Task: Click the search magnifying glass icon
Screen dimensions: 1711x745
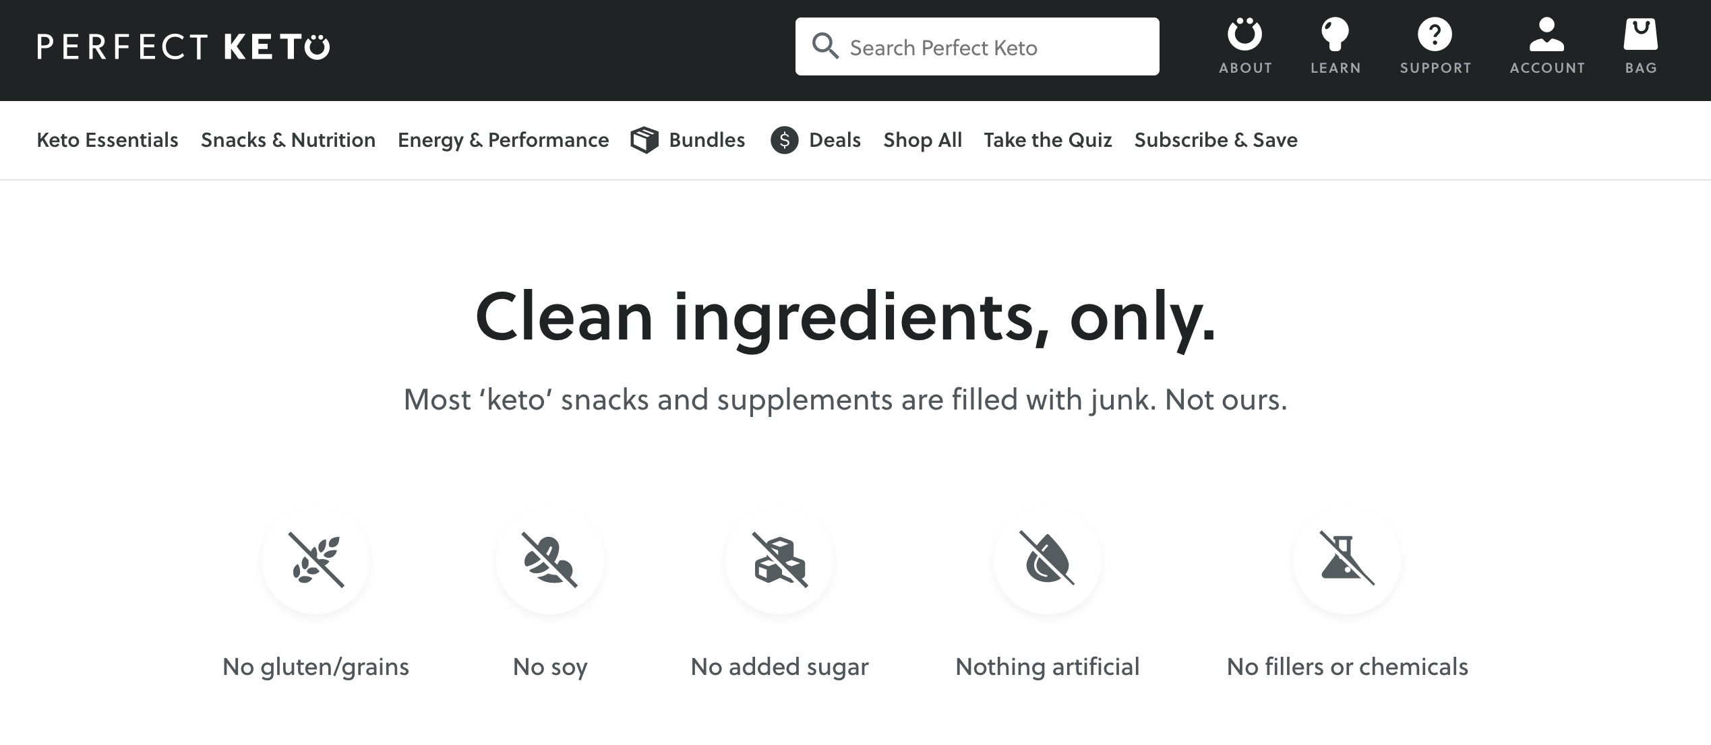Action: click(824, 46)
